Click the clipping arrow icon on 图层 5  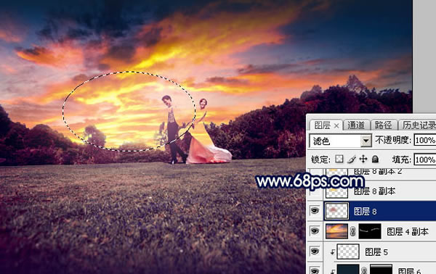point(332,252)
